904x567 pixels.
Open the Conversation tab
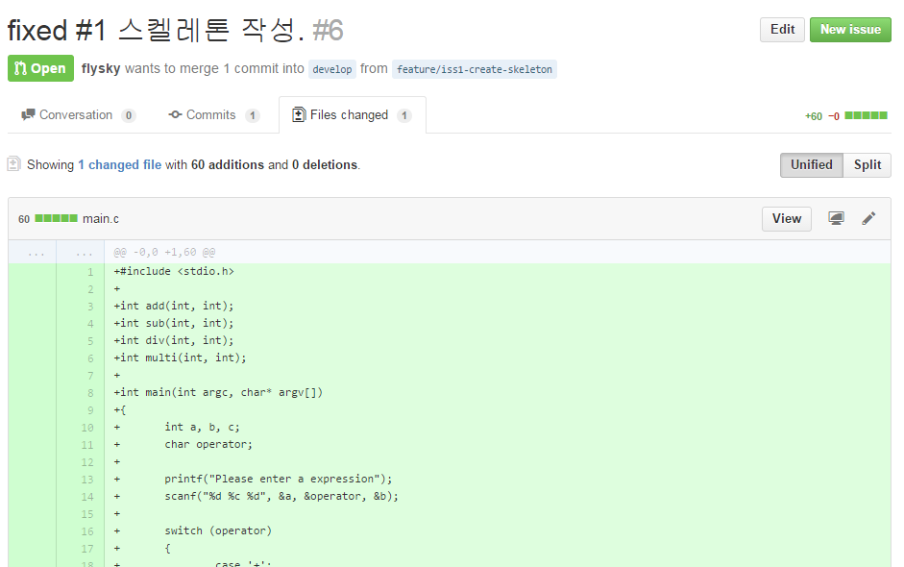pos(78,115)
